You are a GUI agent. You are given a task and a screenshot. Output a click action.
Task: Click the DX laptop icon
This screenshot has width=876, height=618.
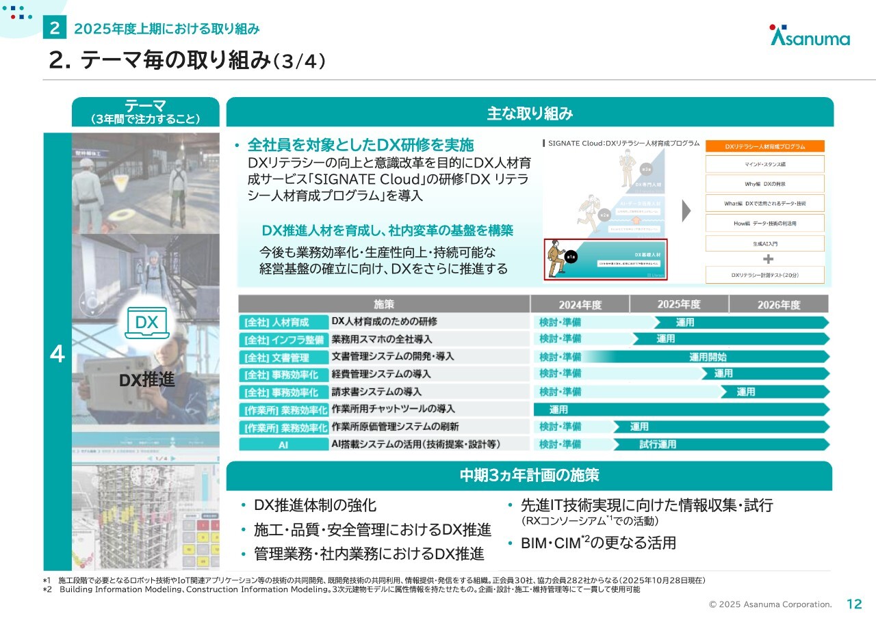(x=146, y=323)
